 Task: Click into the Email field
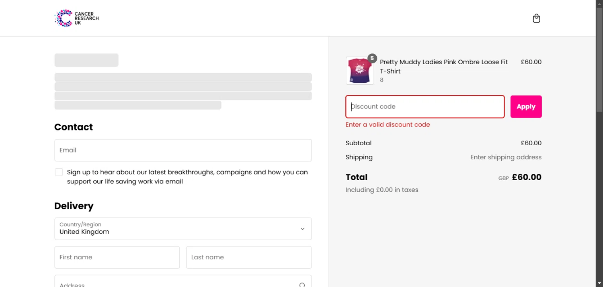(183, 150)
